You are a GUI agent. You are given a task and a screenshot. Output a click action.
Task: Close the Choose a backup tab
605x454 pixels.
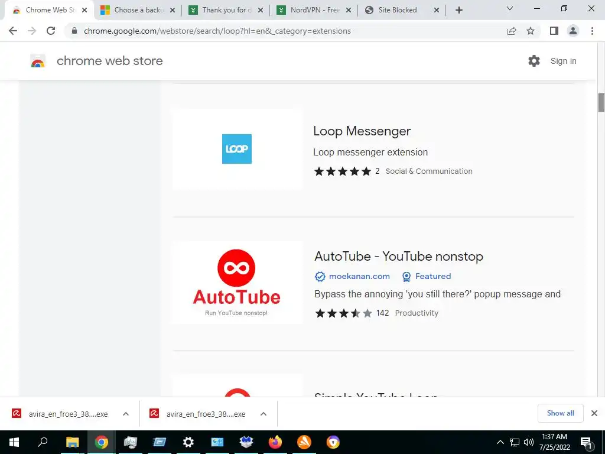(173, 10)
